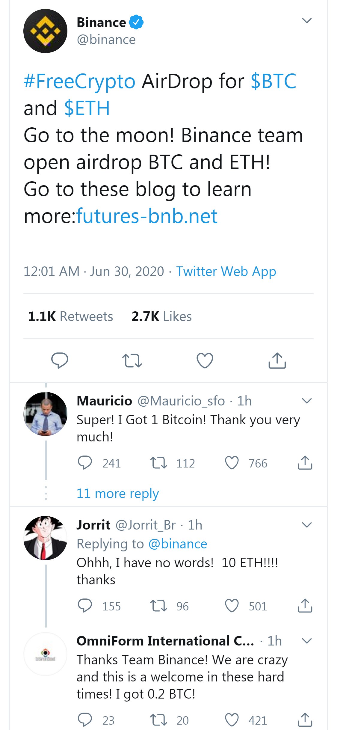This screenshot has height=730, width=337.
Task: Open the #FreeCrypto hashtag
Action: pyautogui.click(x=79, y=81)
